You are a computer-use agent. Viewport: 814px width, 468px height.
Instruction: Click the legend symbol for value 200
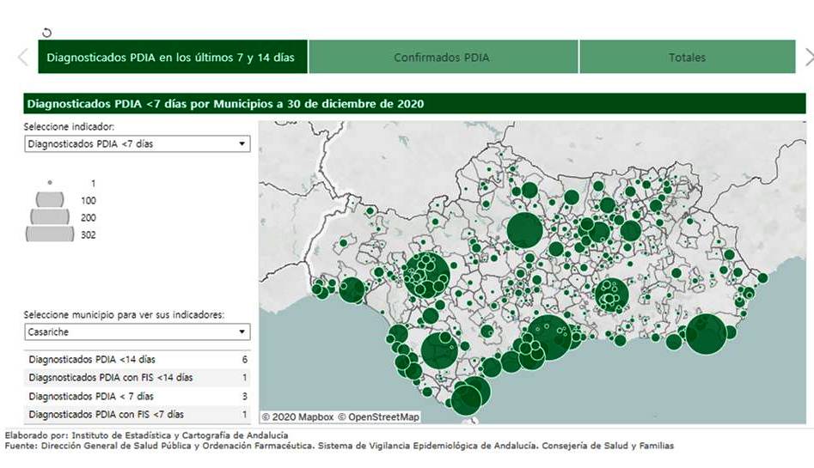coord(50,217)
